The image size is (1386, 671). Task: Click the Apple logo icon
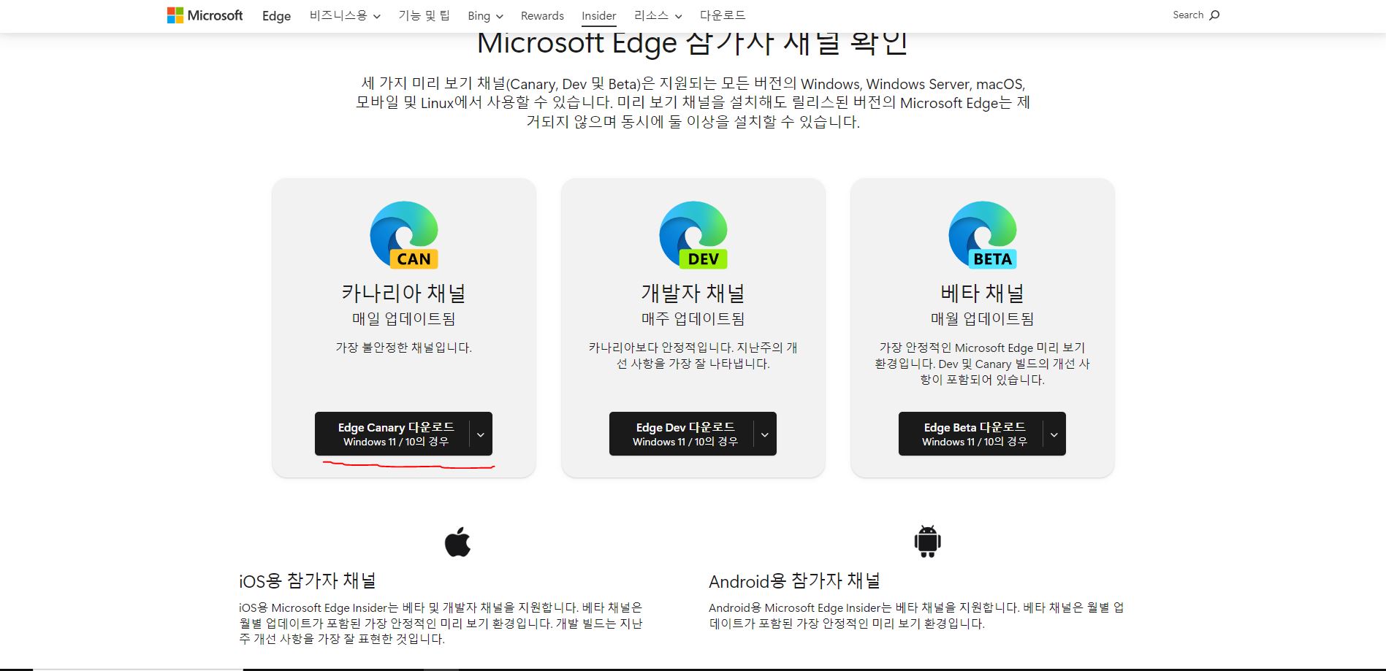[457, 541]
